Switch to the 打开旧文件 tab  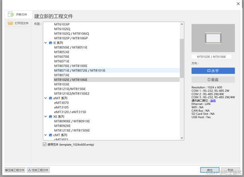tap(18, 23)
